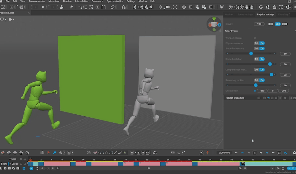
Task: Click the Gravity value input field
Action: coord(259,24)
